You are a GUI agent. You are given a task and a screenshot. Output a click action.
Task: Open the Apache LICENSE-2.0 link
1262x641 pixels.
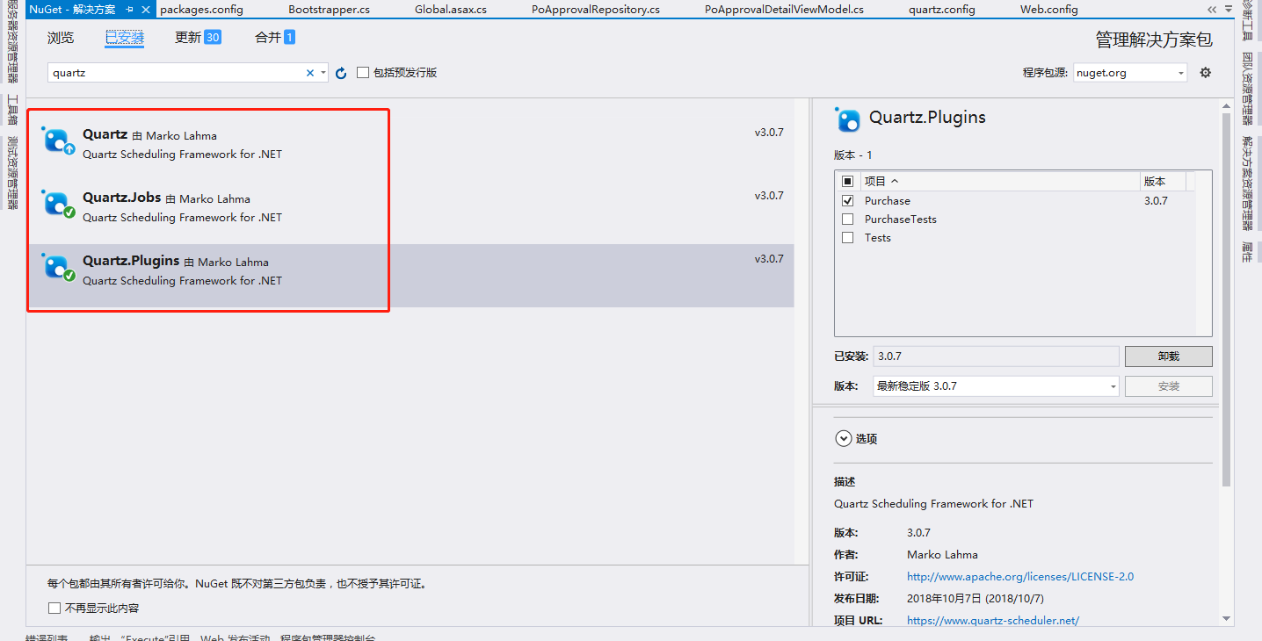tap(1019, 577)
